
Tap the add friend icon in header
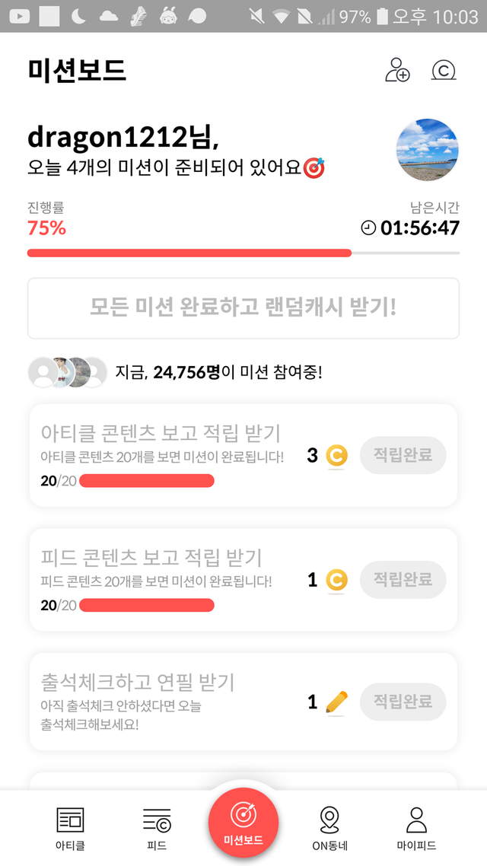point(397,70)
